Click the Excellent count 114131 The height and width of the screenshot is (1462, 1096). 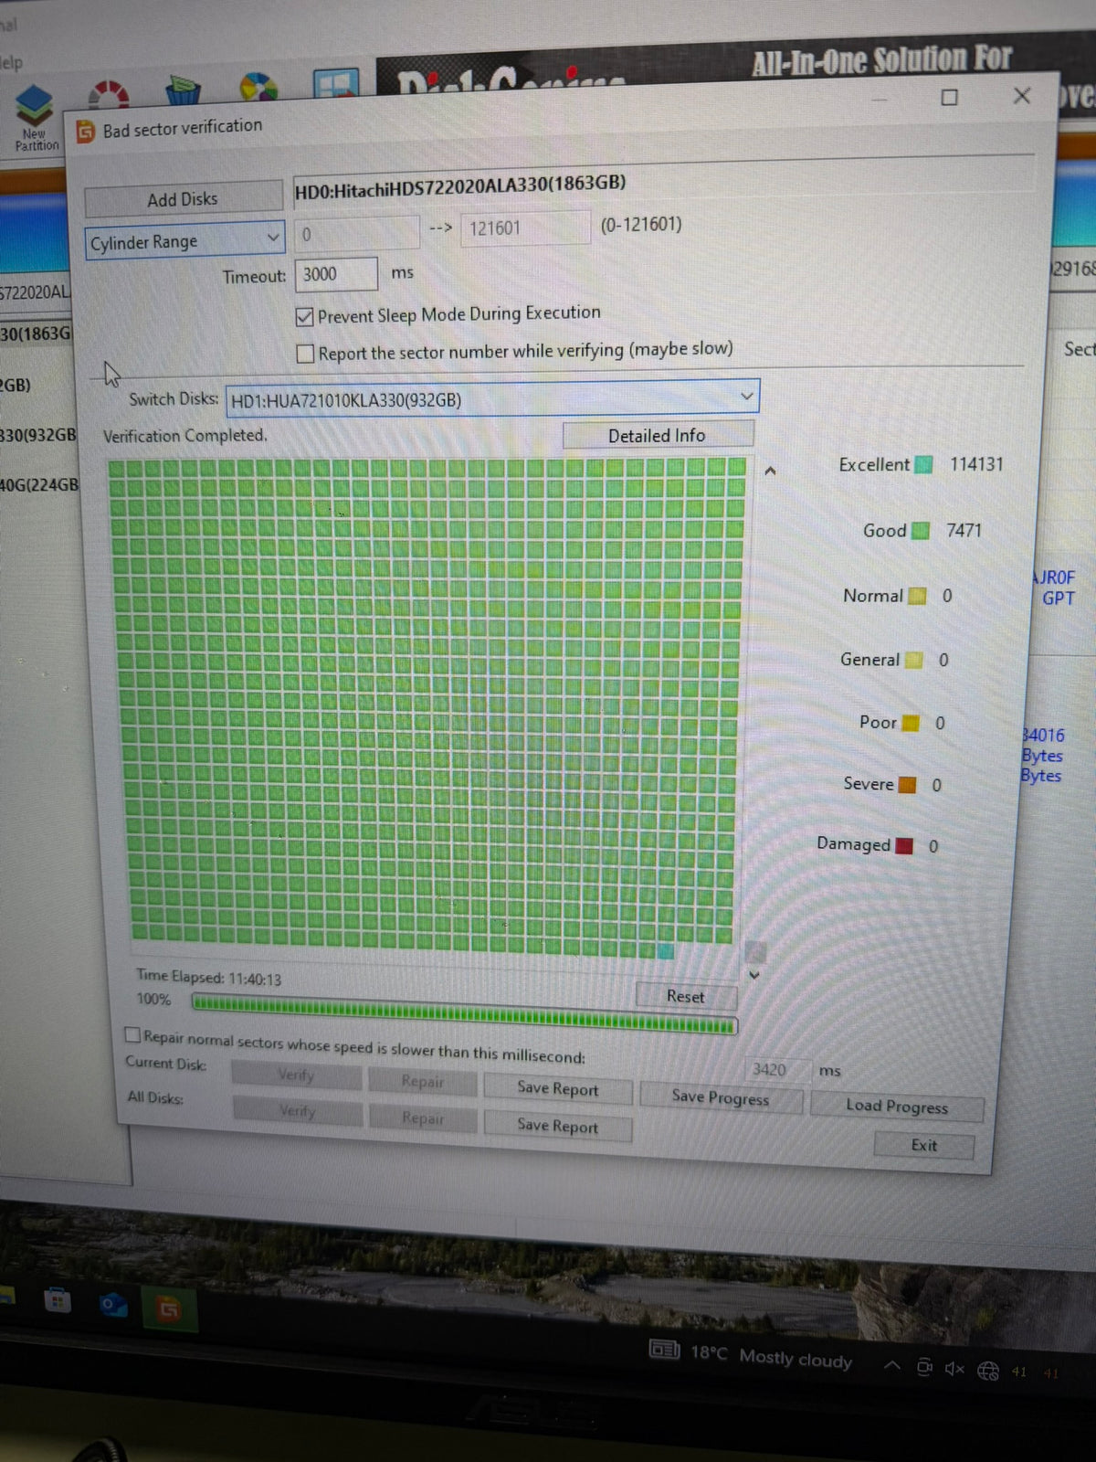976,464
